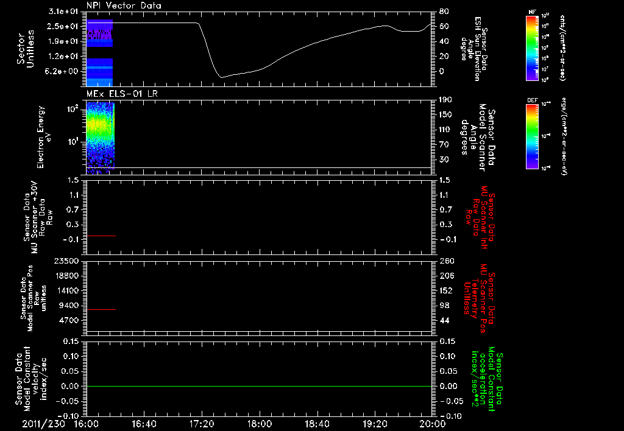Click the '206' telemetry tick value
The height and width of the screenshot is (431, 624).
click(446, 276)
